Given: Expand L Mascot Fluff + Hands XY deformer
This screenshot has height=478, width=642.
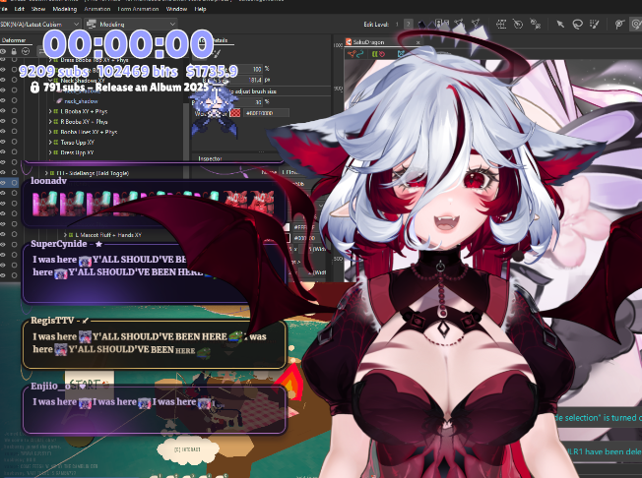Looking at the screenshot, I should [x=65, y=235].
